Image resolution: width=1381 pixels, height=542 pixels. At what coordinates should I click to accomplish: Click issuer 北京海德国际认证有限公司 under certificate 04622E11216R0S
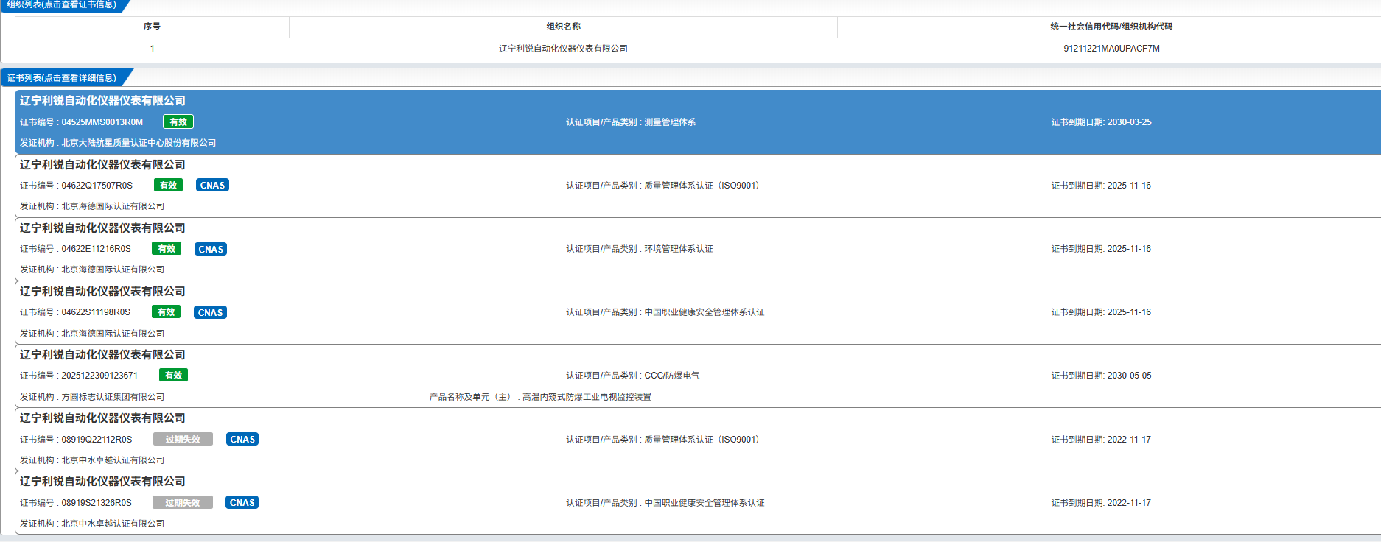[x=113, y=270]
